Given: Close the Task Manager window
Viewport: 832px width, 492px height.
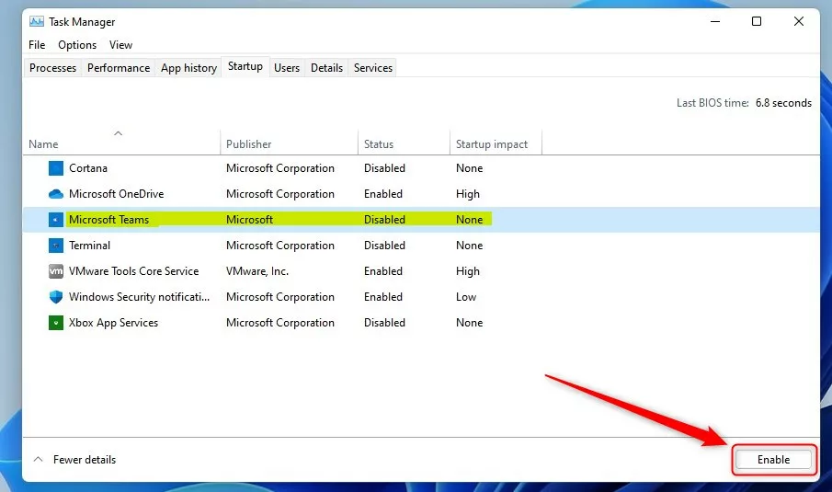Looking at the screenshot, I should point(799,21).
